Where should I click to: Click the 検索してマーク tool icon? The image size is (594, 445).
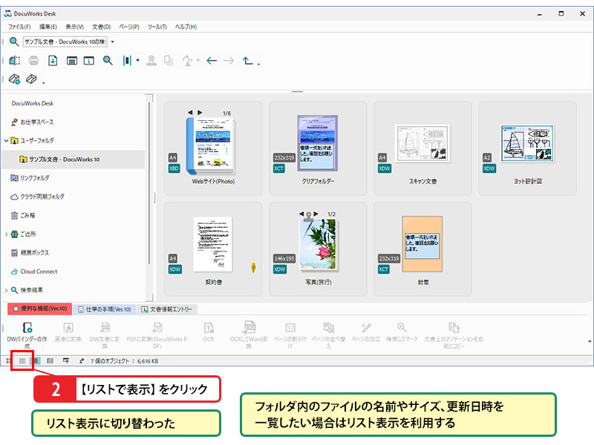[x=402, y=332]
